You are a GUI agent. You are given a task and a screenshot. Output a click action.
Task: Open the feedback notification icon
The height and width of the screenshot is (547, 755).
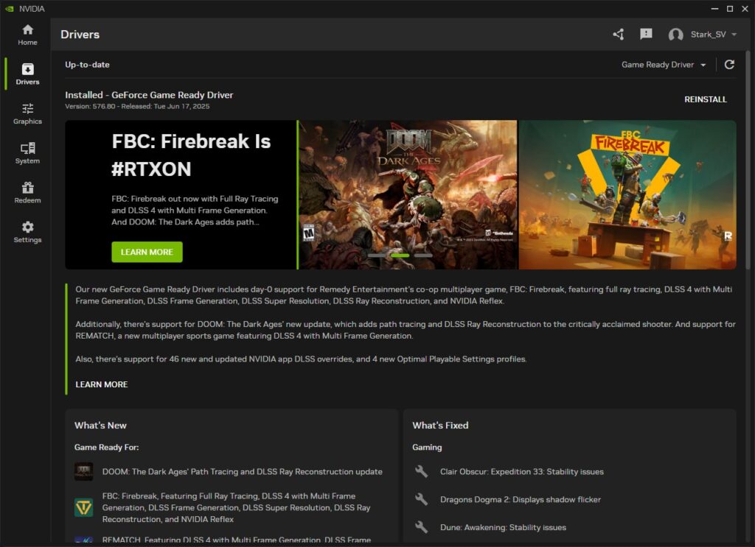click(x=646, y=34)
